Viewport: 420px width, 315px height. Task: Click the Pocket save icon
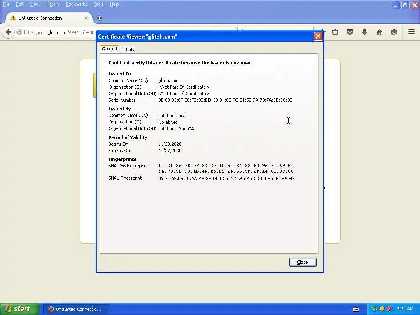coord(350,32)
